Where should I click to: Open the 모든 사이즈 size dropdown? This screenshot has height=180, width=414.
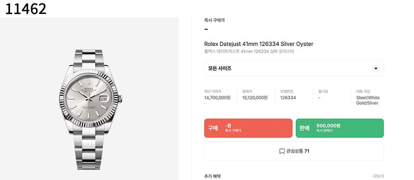pyautogui.click(x=294, y=69)
